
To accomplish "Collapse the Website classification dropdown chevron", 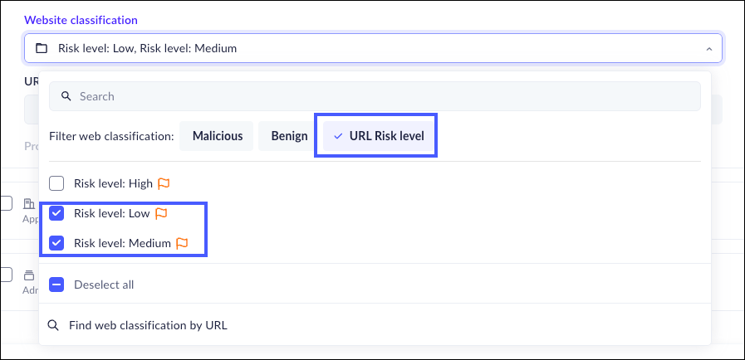I will (x=708, y=49).
